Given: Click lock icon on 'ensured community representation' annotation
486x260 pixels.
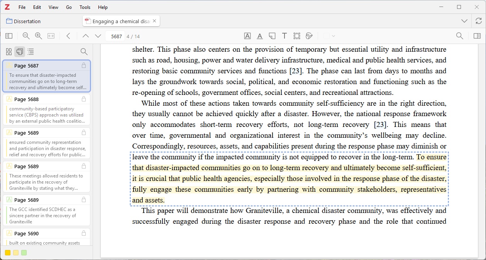Looking at the screenshot, I should tap(84, 133).
